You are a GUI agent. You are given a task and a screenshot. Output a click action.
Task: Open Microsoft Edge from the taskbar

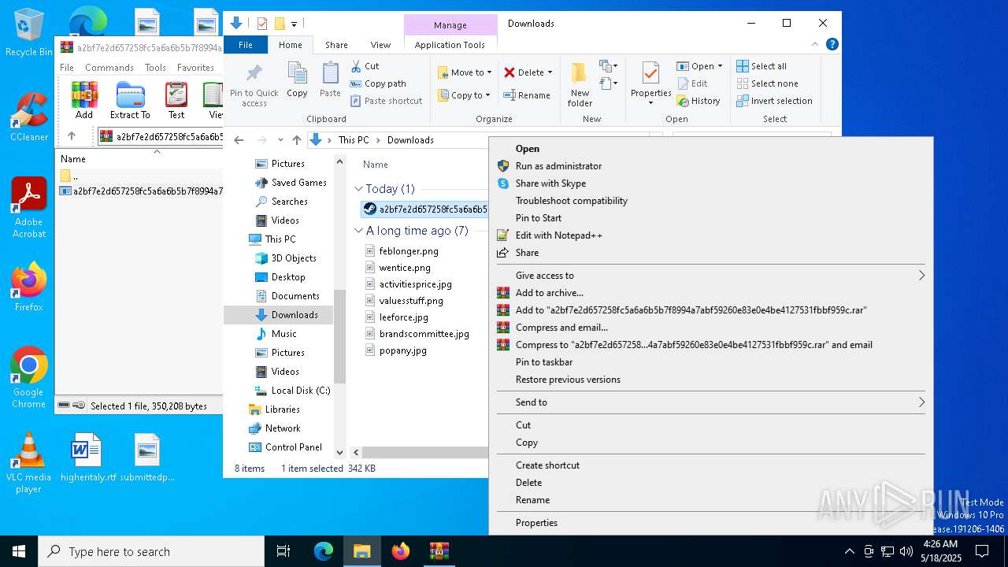point(324,552)
